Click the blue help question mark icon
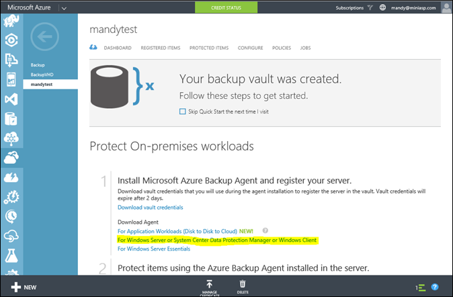The image size is (453, 297). point(435,287)
